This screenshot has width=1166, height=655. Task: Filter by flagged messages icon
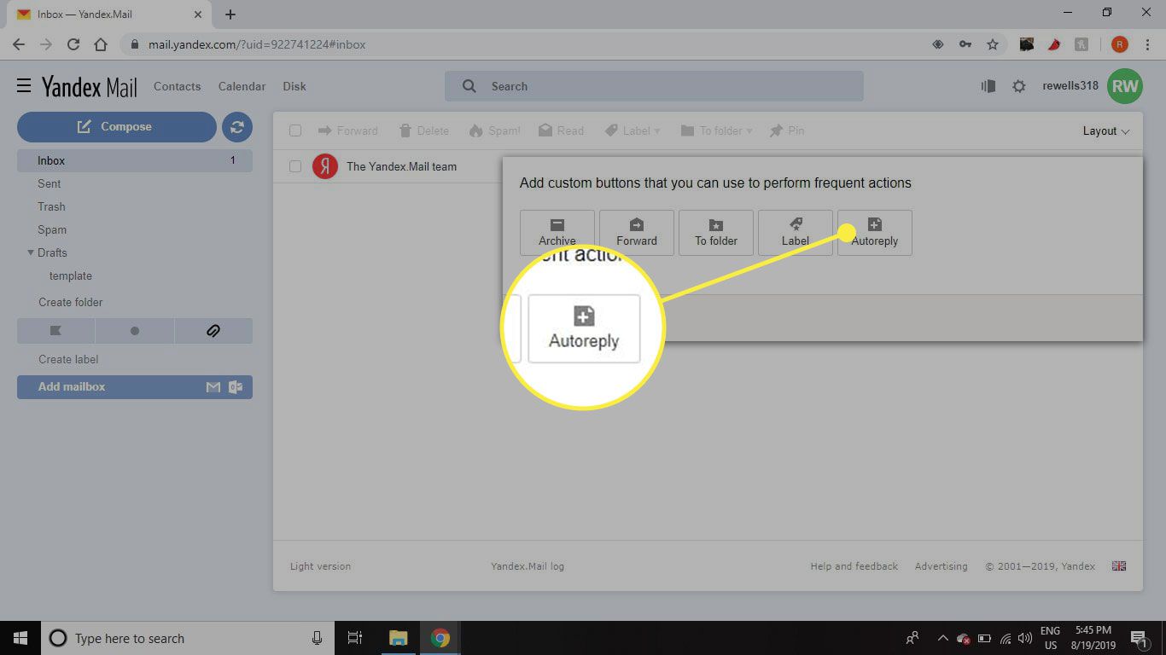coord(56,331)
